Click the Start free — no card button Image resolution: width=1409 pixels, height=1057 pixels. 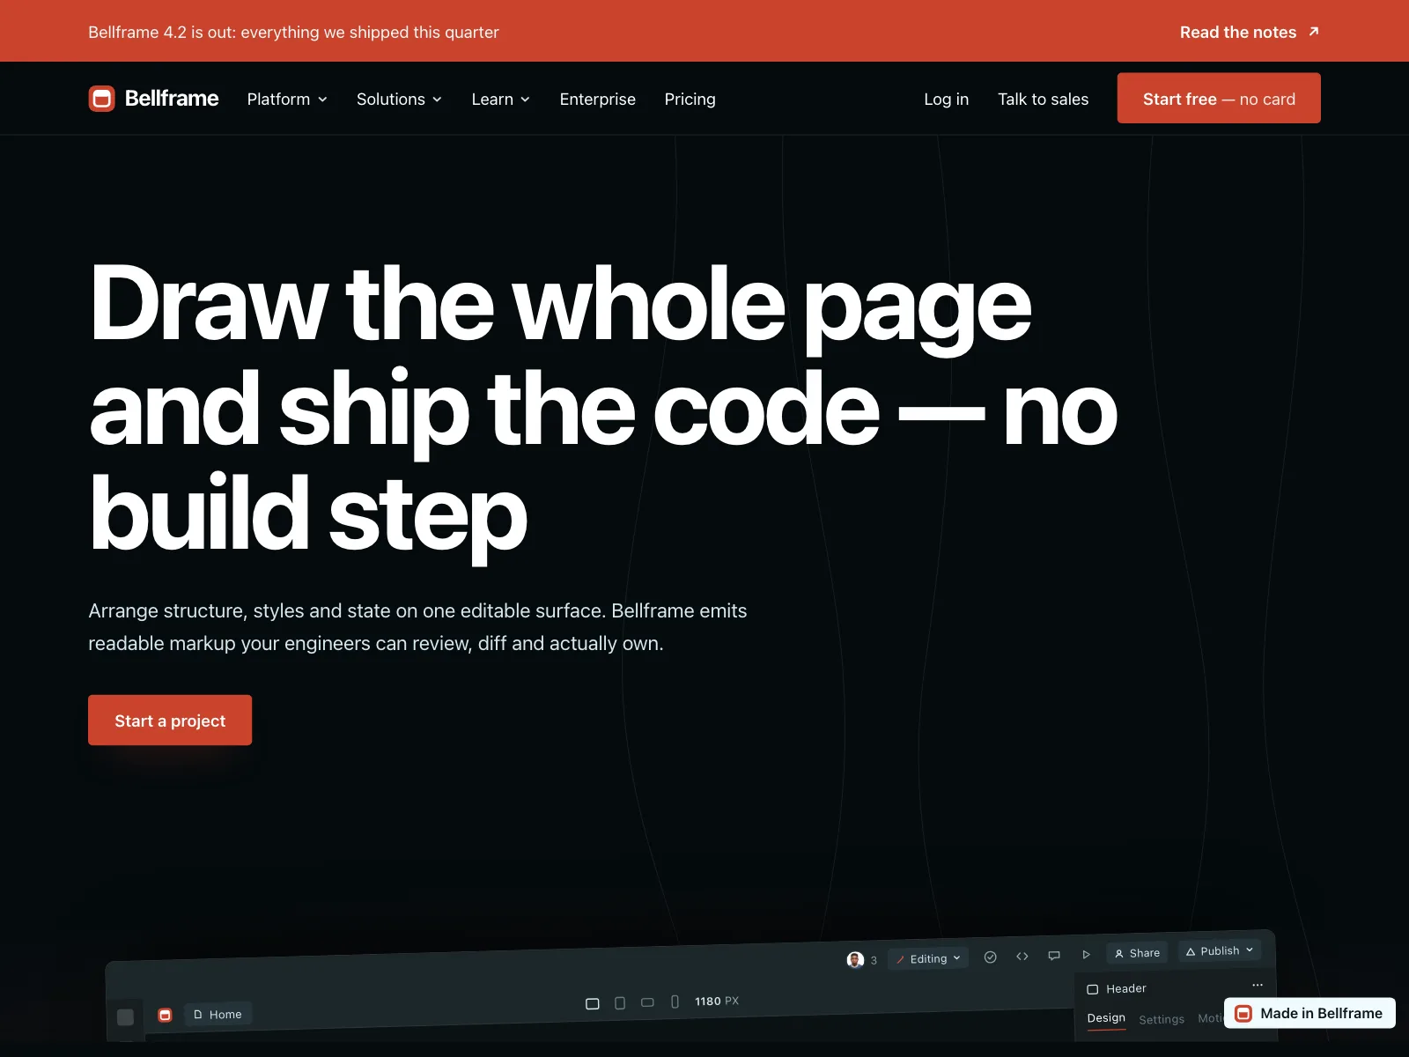(x=1219, y=98)
